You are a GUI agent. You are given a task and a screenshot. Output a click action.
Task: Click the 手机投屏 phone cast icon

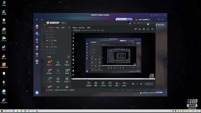[103, 84]
